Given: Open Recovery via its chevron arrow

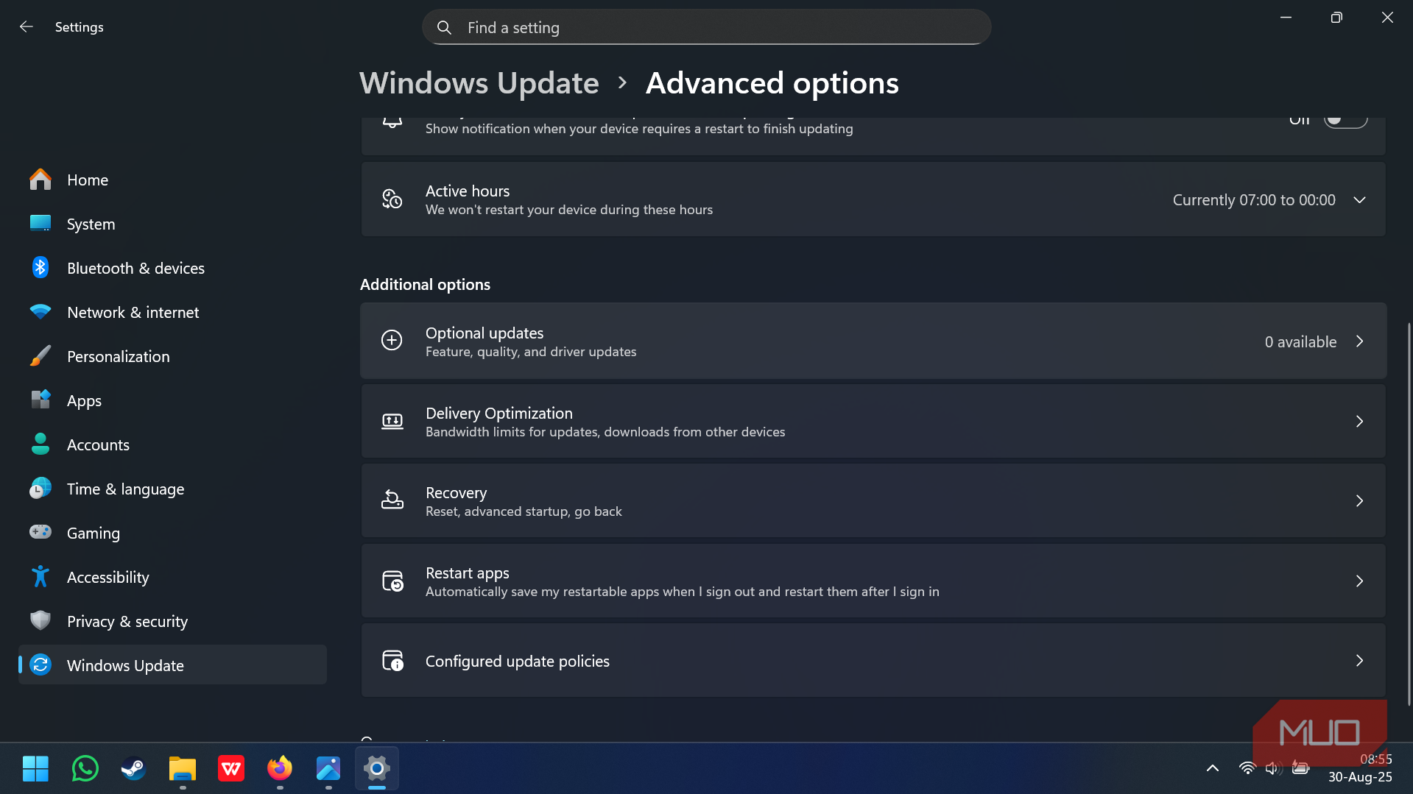Looking at the screenshot, I should (1359, 501).
